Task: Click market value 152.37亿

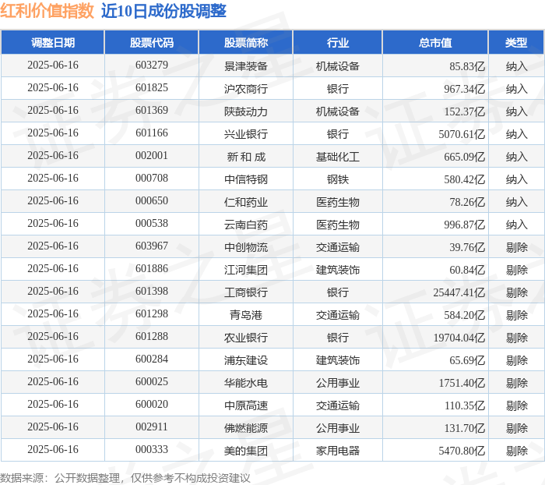Action: pyautogui.click(x=464, y=112)
